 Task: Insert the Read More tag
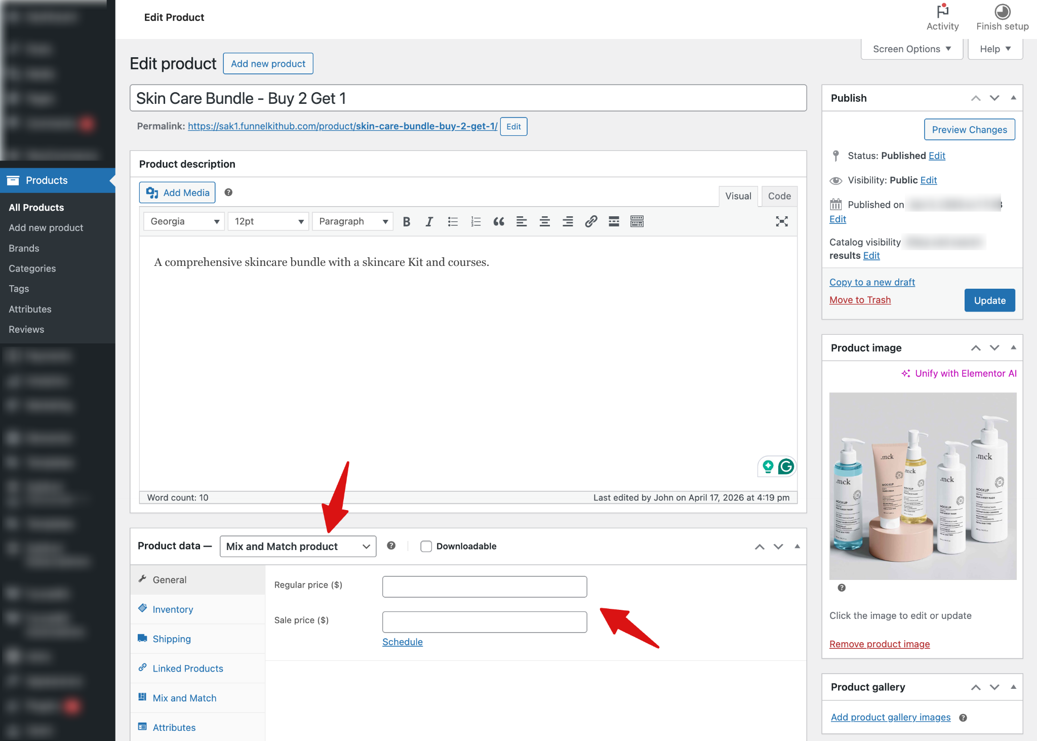tap(613, 221)
